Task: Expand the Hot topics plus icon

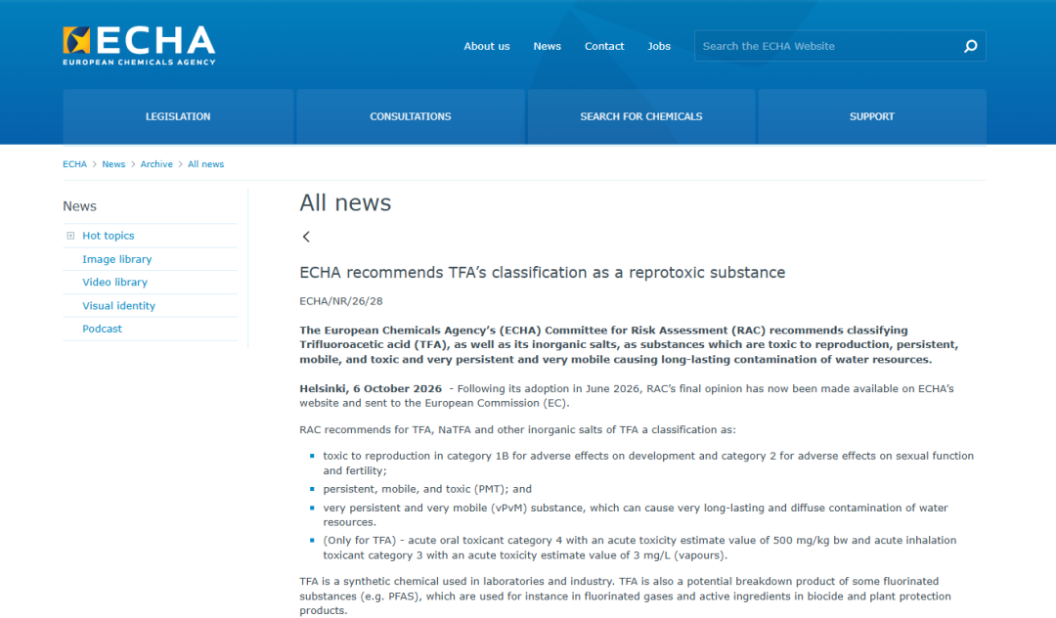Action: [x=70, y=236]
